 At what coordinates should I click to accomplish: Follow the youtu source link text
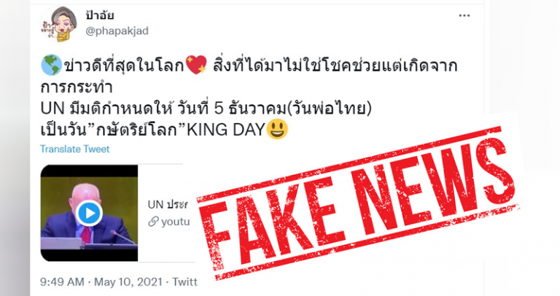pyautogui.click(x=175, y=222)
